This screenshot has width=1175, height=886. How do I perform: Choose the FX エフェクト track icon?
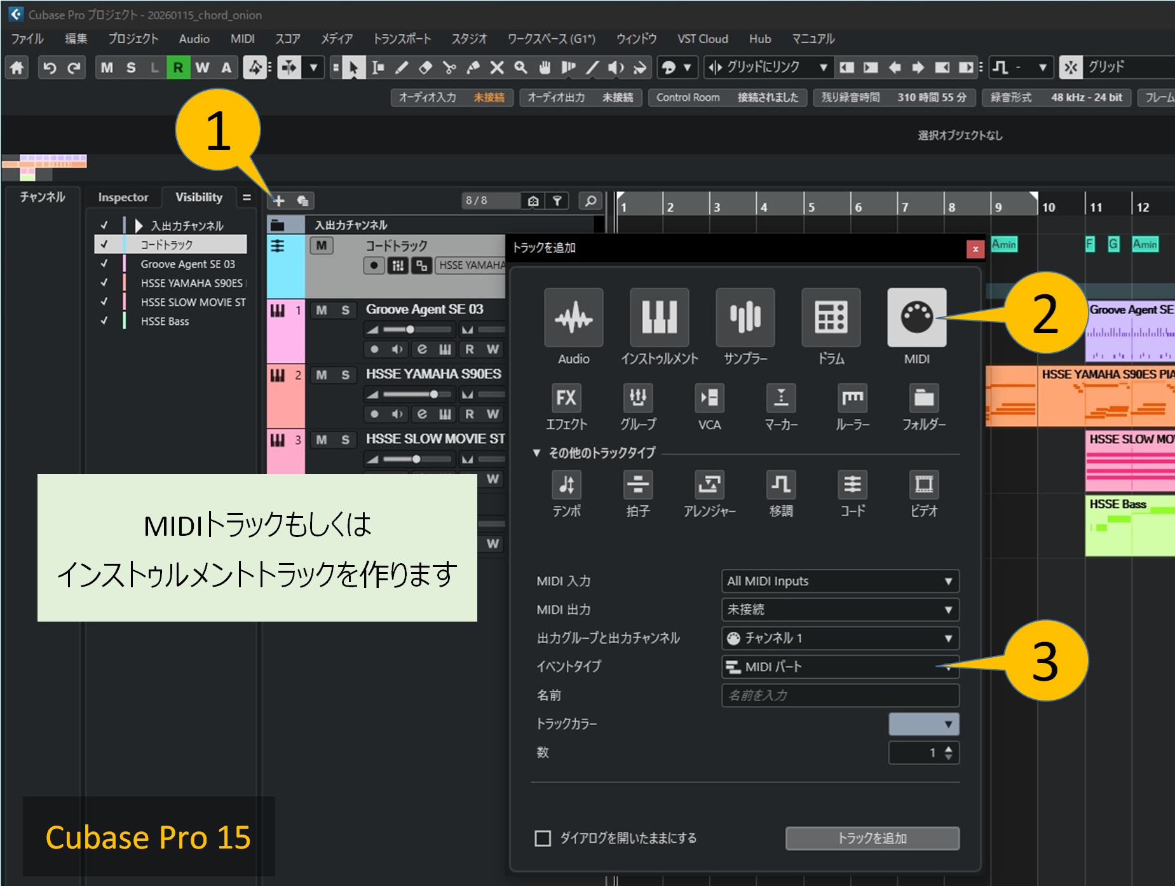click(566, 399)
